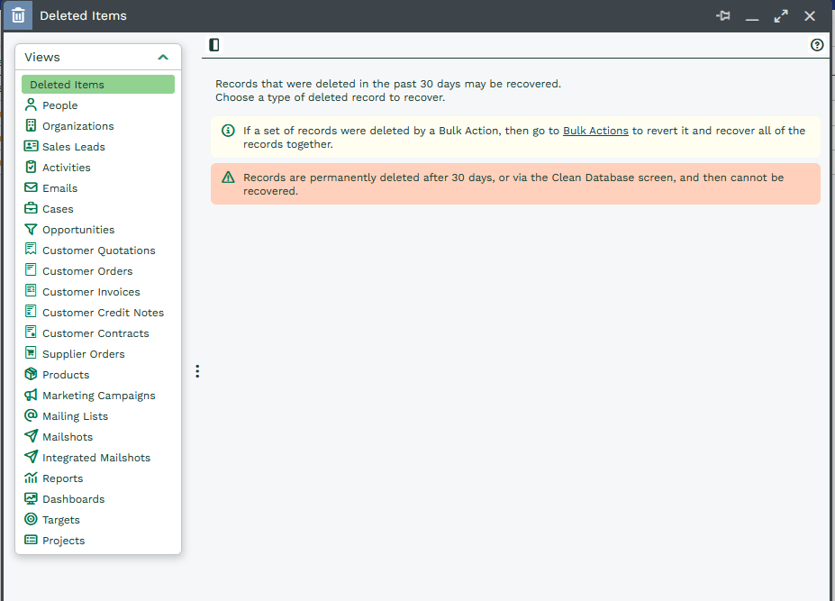Open the Bulk Actions link
The width and height of the screenshot is (835, 601).
595,131
